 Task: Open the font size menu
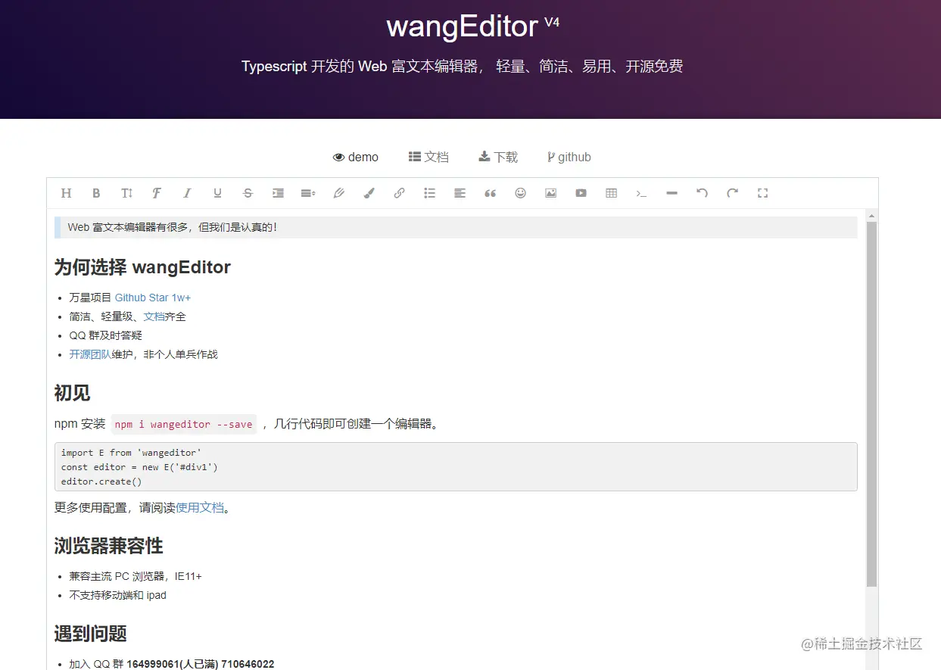coord(126,193)
